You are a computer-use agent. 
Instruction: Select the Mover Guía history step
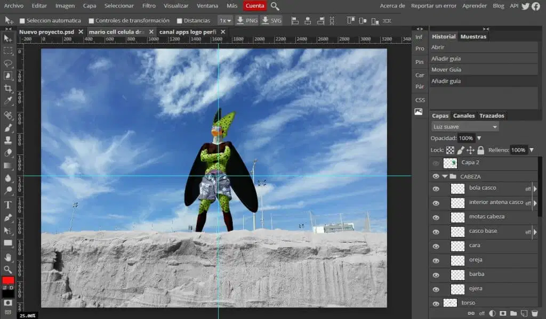click(x=484, y=70)
